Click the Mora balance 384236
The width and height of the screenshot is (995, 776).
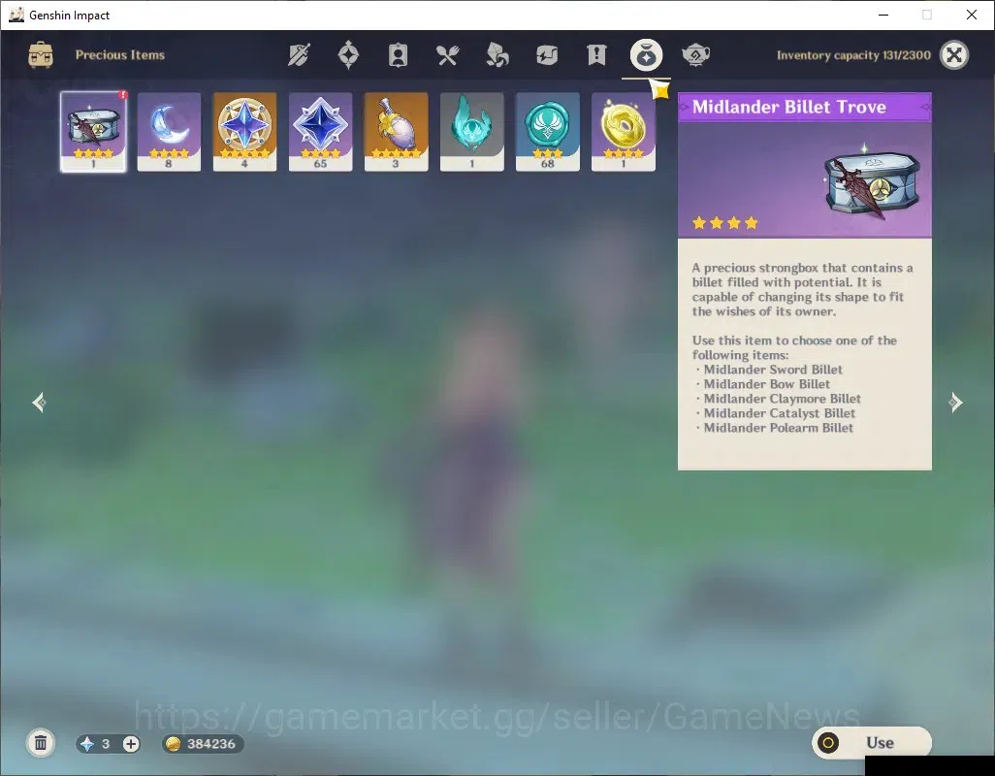[203, 744]
